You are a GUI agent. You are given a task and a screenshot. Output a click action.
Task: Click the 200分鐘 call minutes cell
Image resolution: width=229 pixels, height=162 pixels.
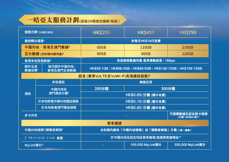point(101,88)
